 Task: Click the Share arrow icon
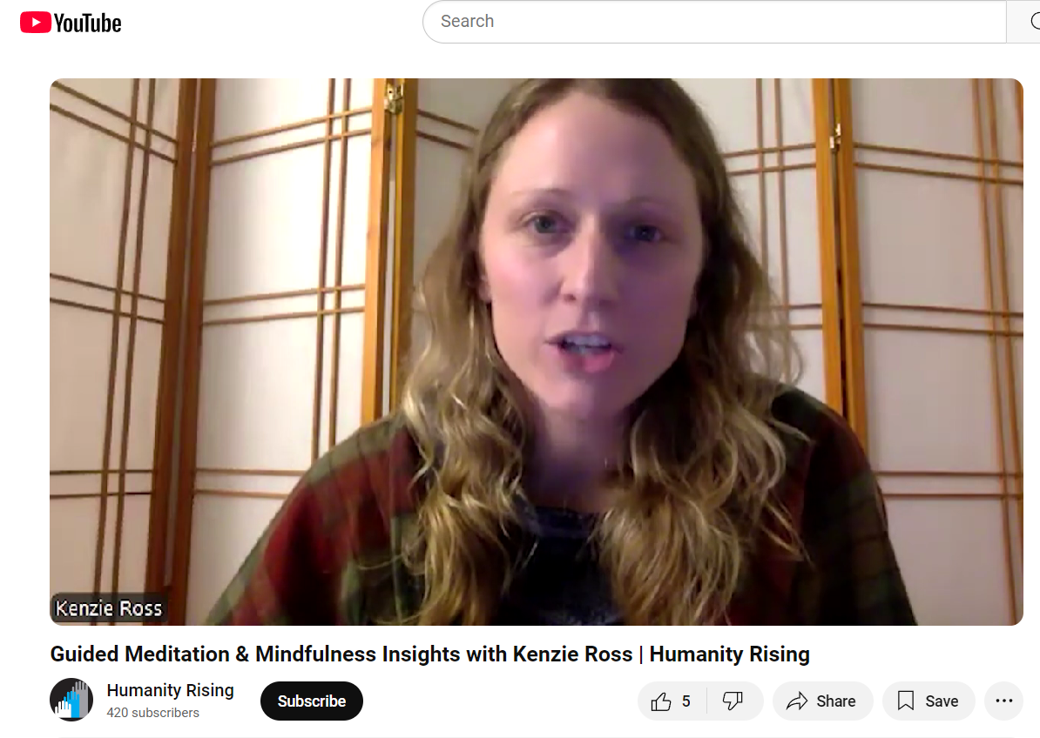point(797,701)
